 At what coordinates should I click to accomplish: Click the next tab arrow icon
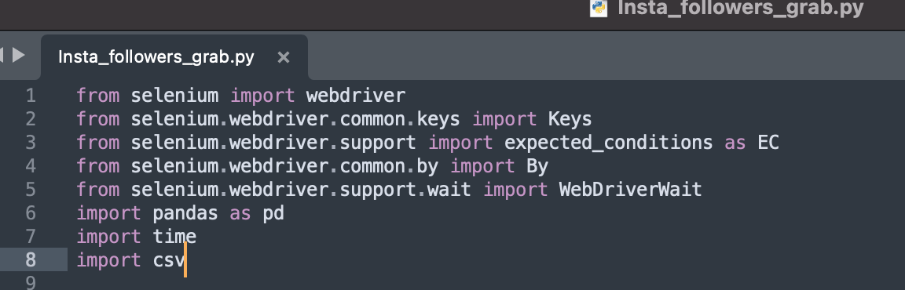coord(19,55)
